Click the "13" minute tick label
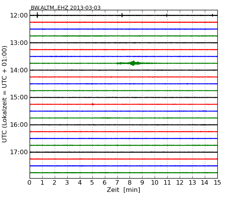 click(192, 183)
